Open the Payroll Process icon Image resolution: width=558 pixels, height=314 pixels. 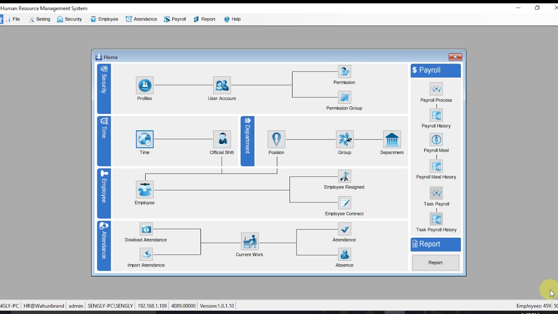(x=436, y=89)
